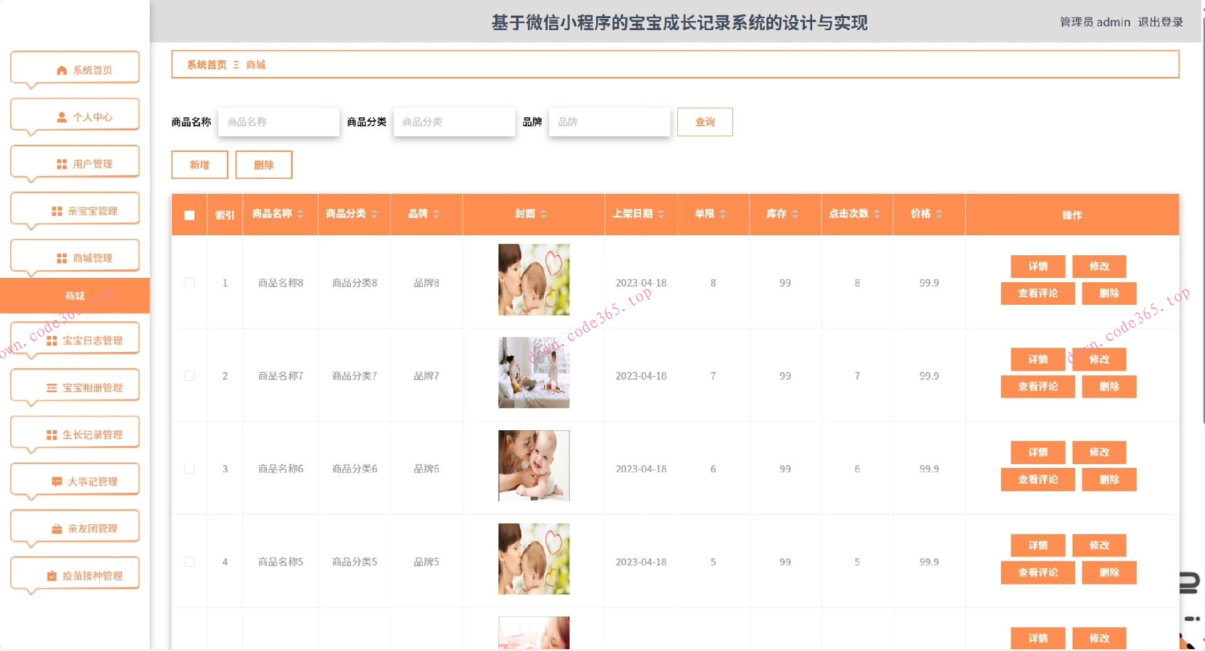Sort by 价格 column sort arrows

(x=939, y=214)
